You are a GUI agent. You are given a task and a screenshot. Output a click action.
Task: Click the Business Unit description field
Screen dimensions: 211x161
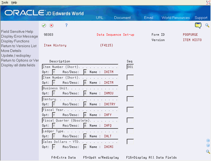click(80, 88)
